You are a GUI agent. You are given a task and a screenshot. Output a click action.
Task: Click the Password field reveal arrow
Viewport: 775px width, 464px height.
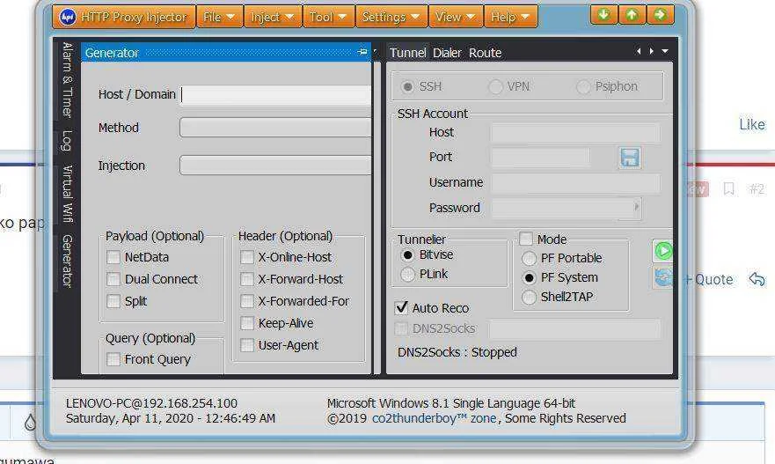[x=637, y=207]
